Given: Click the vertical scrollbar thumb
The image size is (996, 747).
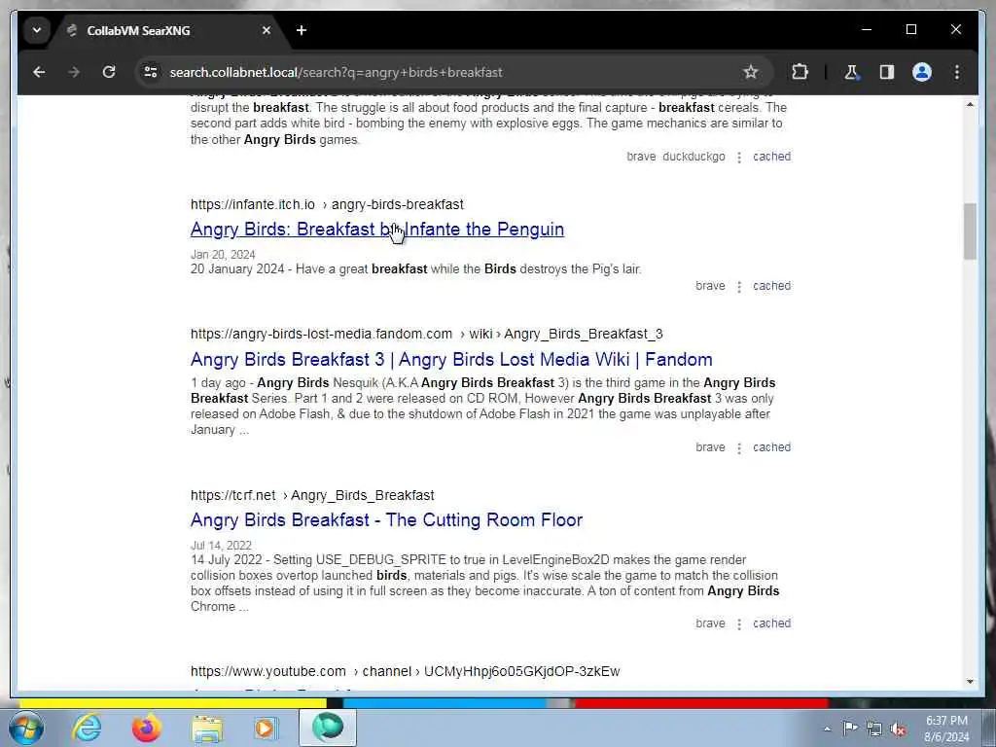Looking at the screenshot, I should pos(970,231).
